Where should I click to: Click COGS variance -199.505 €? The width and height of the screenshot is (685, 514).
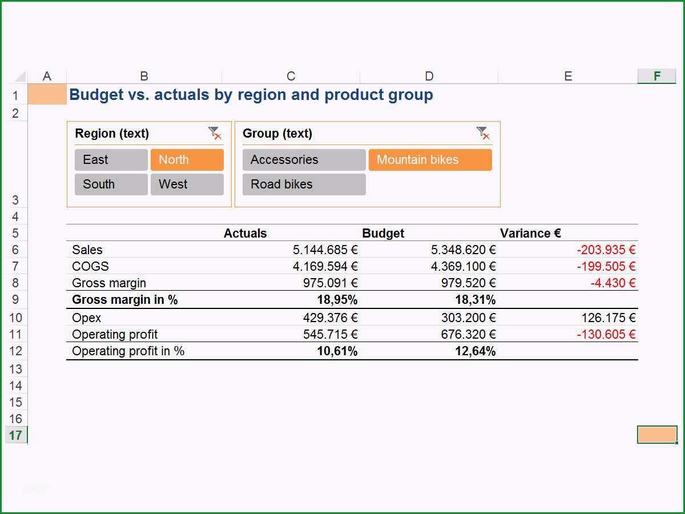click(x=606, y=266)
